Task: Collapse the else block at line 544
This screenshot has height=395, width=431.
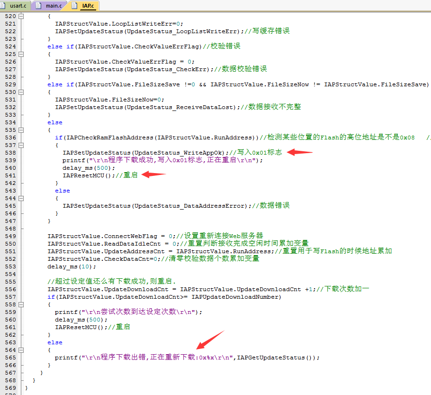Action: pos(21,199)
